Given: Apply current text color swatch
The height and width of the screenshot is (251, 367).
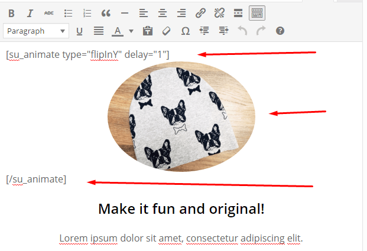Looking at the screenshot, I should (118, 31).
